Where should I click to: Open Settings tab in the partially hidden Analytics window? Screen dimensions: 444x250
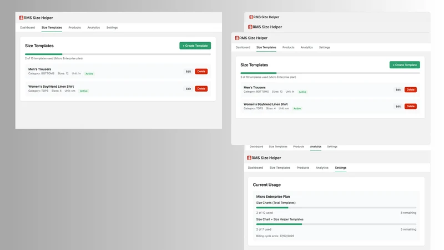332,147
